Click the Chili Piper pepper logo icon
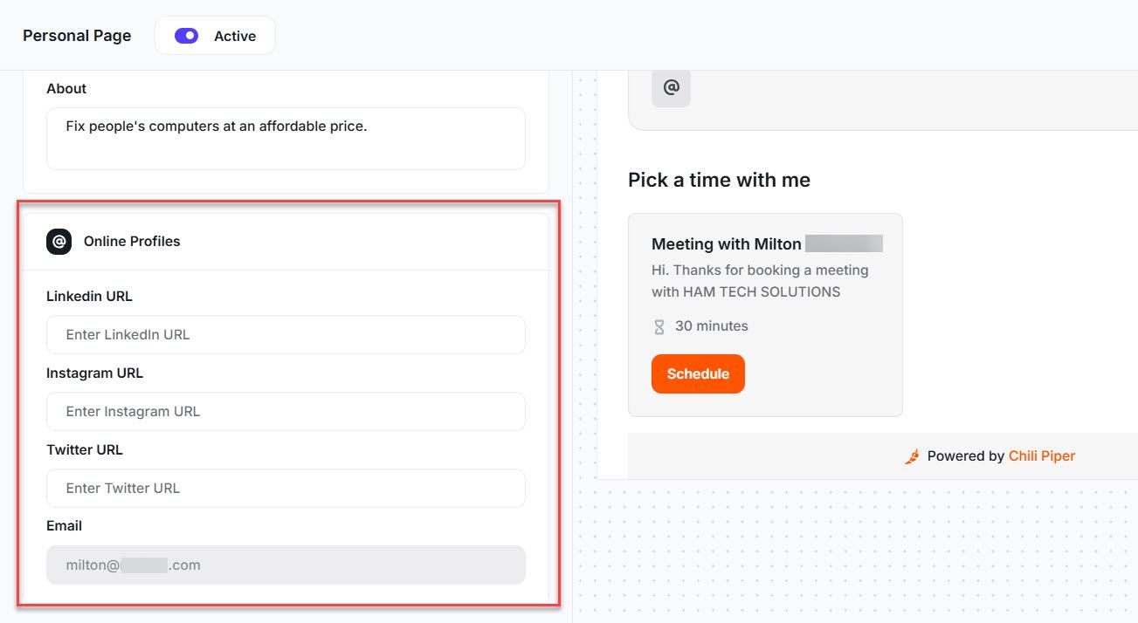This screenshot has height=623, width=1138. 911,455
